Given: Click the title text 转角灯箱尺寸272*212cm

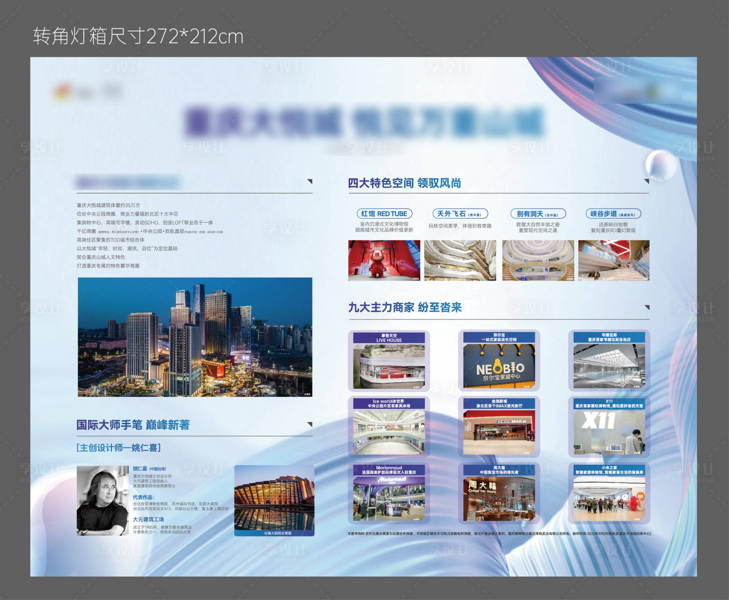Looking at the screenshot, I should click(x=138, y=36).
